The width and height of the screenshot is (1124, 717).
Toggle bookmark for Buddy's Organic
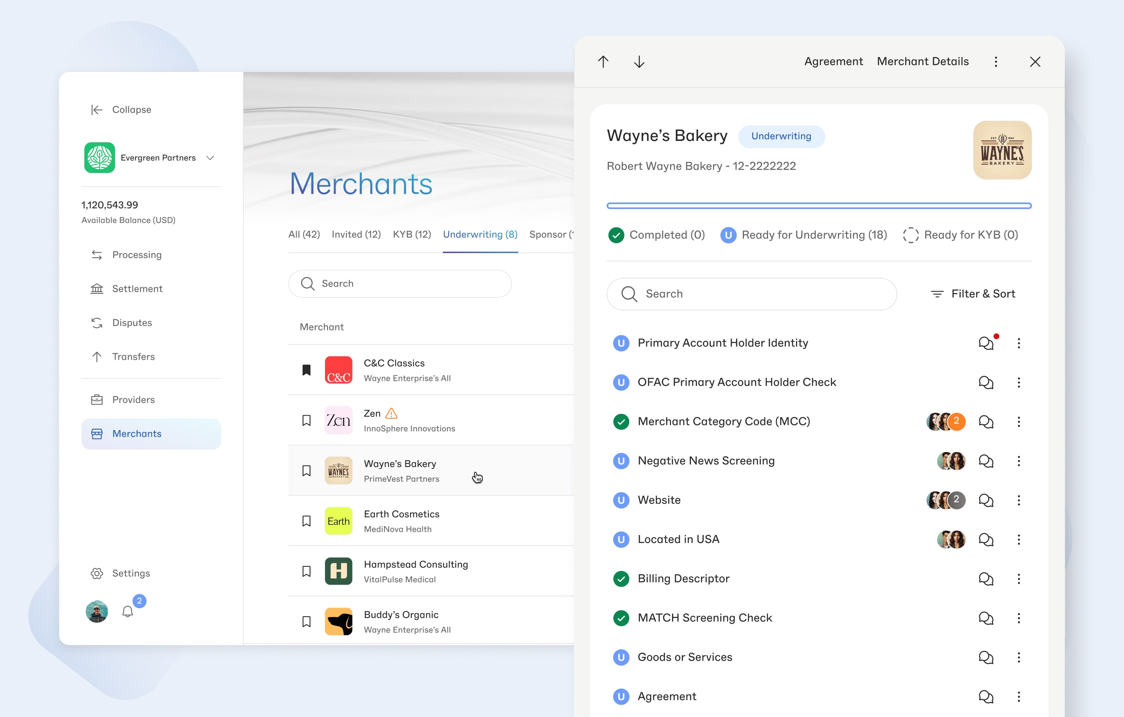306,622
